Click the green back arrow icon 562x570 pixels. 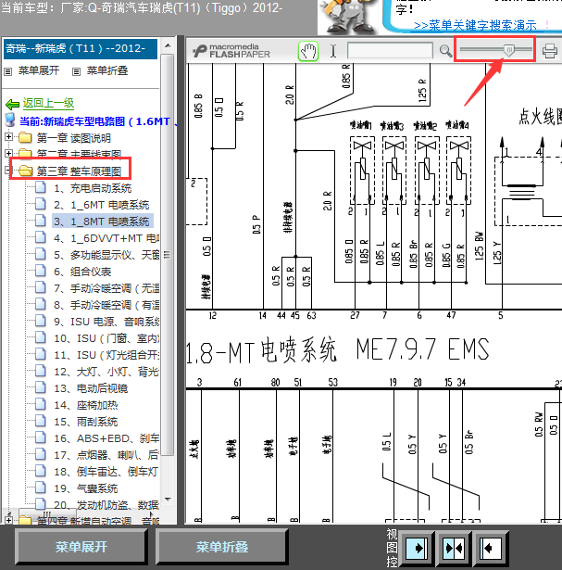click(x=12, y=105)
